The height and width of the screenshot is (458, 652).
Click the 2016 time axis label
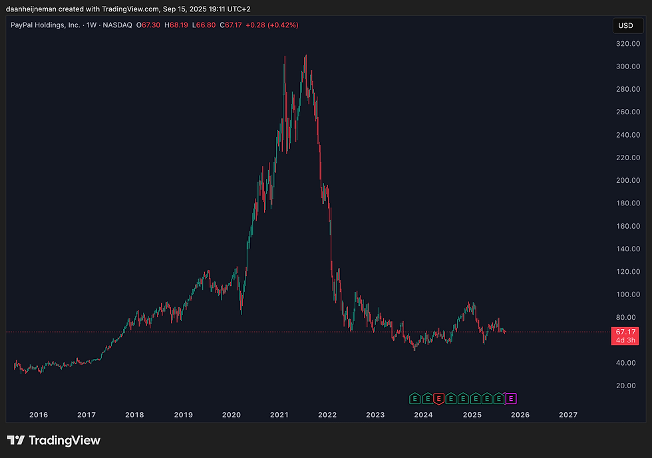[x=39, y=415]
